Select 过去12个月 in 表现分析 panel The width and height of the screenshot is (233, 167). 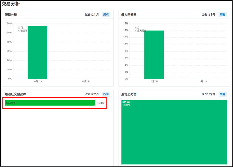pos(92,15)
